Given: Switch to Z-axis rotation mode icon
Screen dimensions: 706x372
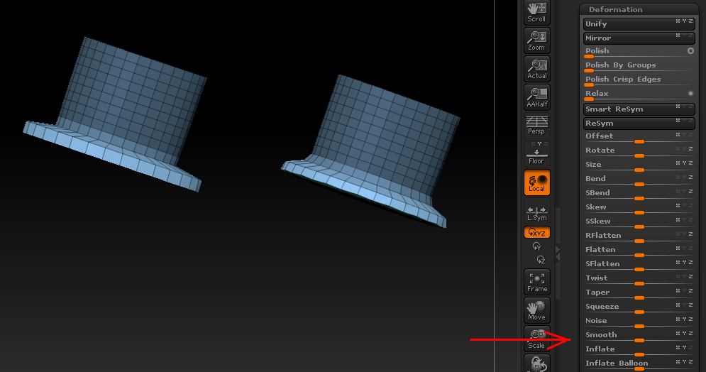Looking at the screenshot, I should point(541,260).
